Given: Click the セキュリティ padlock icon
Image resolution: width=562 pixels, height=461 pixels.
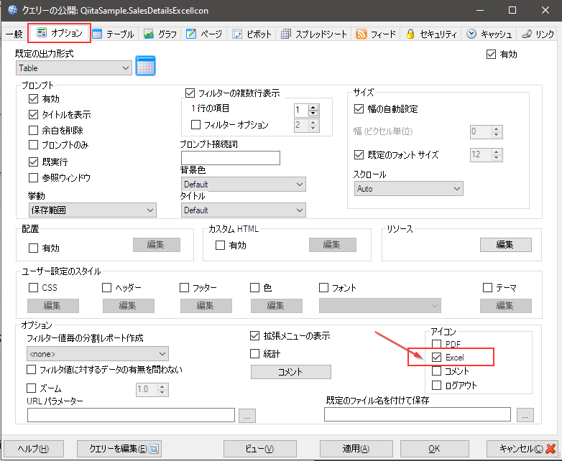Looking at the screenshot, I should (410, 34).
